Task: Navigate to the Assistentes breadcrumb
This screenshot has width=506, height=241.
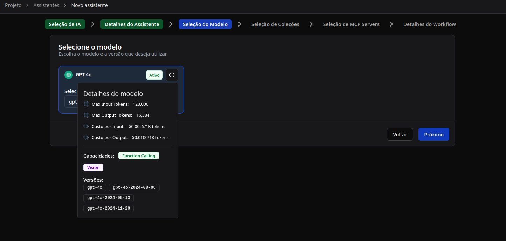Action: point(46,5)
